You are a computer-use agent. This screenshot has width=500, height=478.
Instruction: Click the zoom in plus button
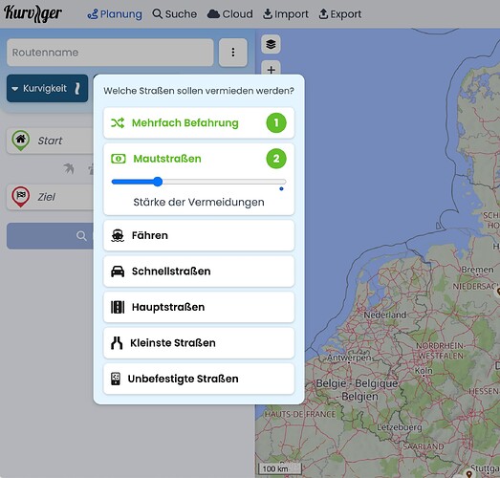coord(272,69)
